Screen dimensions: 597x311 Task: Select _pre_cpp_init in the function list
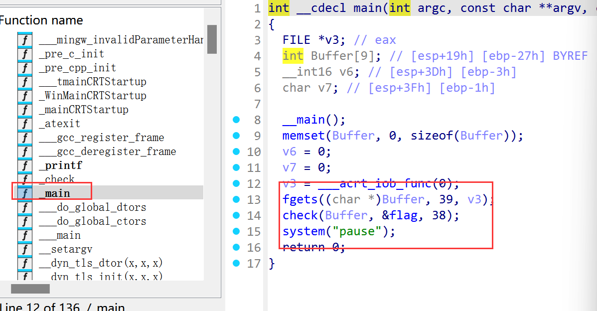tap(77, 68)
